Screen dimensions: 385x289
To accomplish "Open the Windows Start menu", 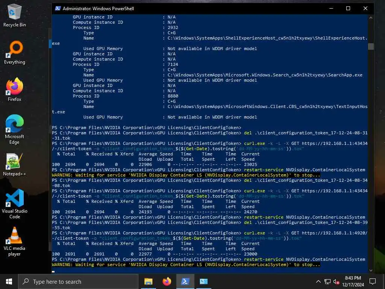I will pyautogui.click(x=9, y=281).
